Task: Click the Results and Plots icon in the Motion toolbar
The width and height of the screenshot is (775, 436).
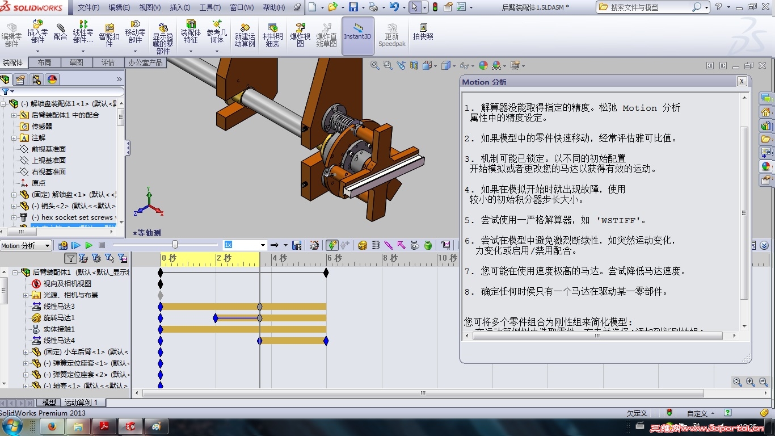Action: [446, 245]
